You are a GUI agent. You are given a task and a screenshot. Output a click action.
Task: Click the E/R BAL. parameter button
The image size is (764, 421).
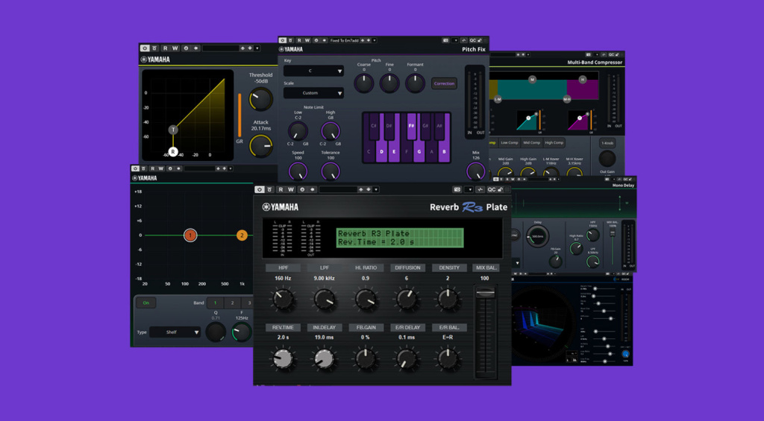(448, 328)
